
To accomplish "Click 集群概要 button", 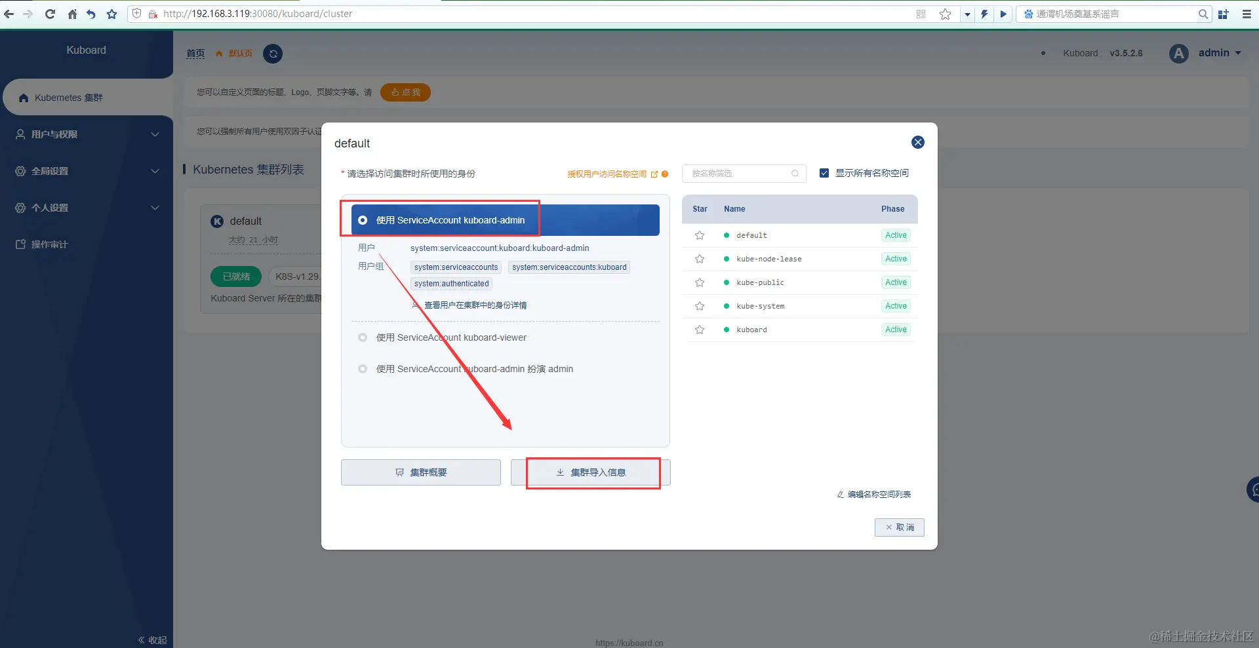I will click(x=421, y=472).
